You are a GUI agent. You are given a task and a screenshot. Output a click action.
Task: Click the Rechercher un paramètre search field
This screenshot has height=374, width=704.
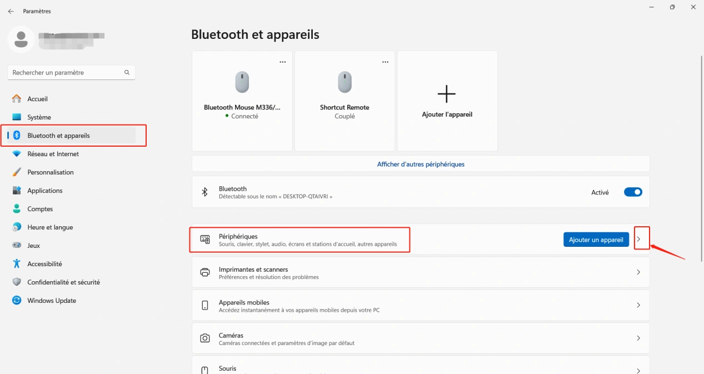click(x=66, y=73)
